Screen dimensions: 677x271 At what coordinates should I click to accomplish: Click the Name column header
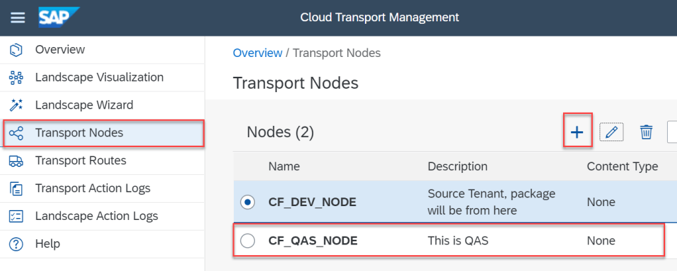pyautogui.click(x=284, y=167)
